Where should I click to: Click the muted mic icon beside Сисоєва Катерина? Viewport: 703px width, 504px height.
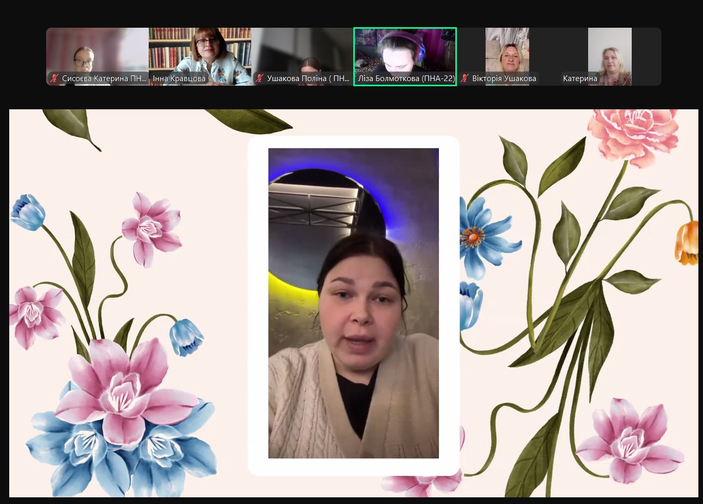[x=54, y=79]
